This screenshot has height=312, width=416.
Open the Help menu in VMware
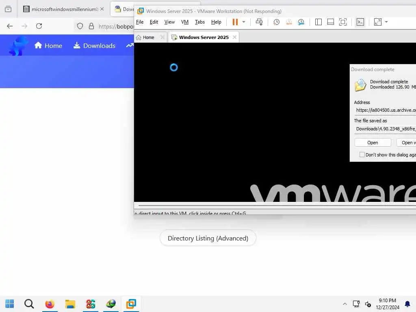pos(216,22)
